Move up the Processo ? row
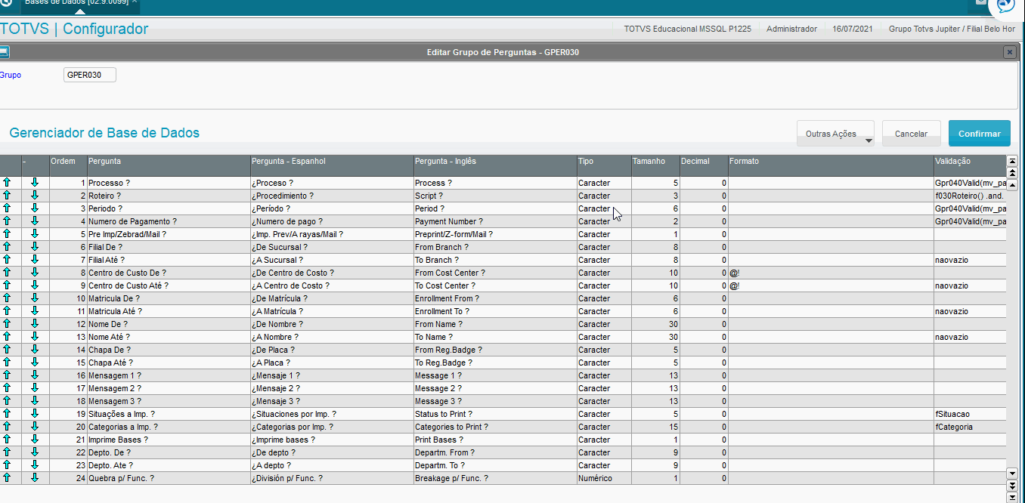Screen dimensions: 1025x503 point(7,183)
